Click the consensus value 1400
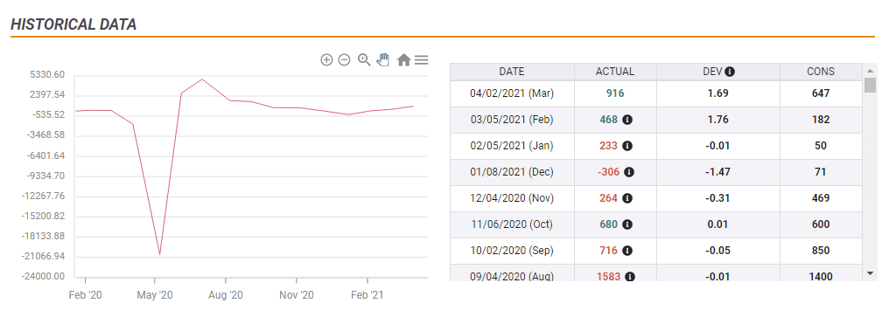The width and height of the screenshot is (889, 331). click(821, 277)
